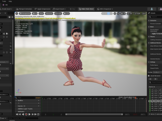This screenshot has width=162, height=121.
Task: Toggle grid snap value 10
Action: 123,13
